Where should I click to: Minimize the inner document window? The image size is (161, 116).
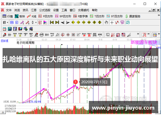[150, 10]
